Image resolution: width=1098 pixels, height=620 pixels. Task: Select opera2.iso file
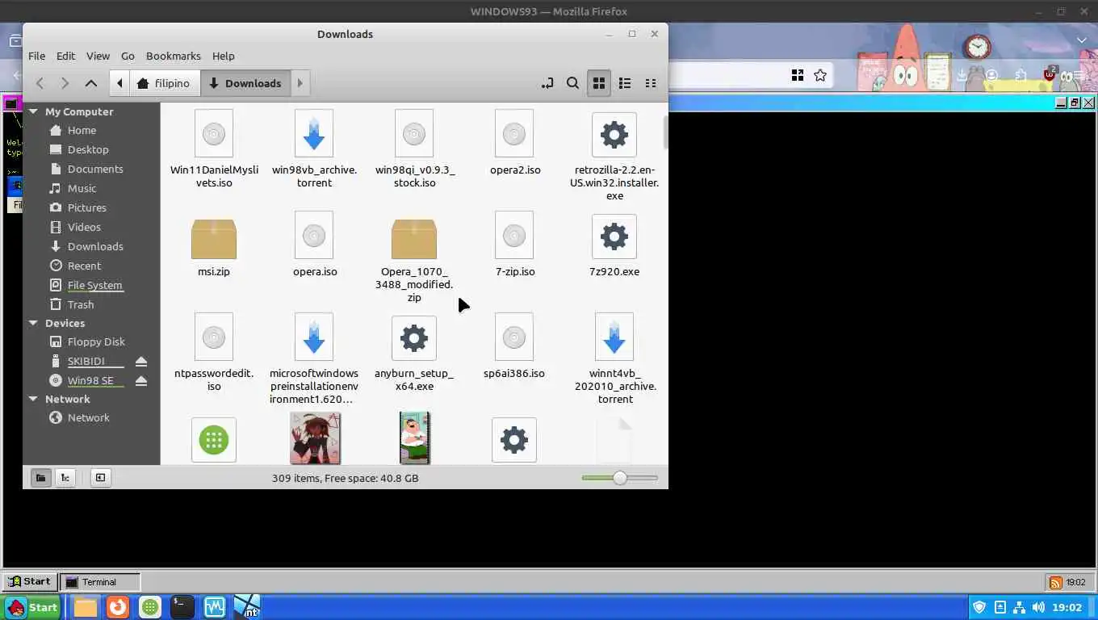[x=514, y=143]
